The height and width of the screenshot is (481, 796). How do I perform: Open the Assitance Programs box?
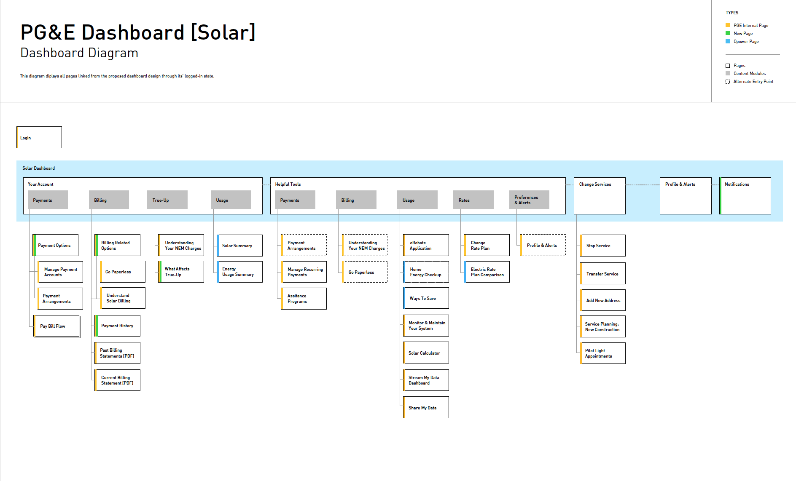pos(304,299)
